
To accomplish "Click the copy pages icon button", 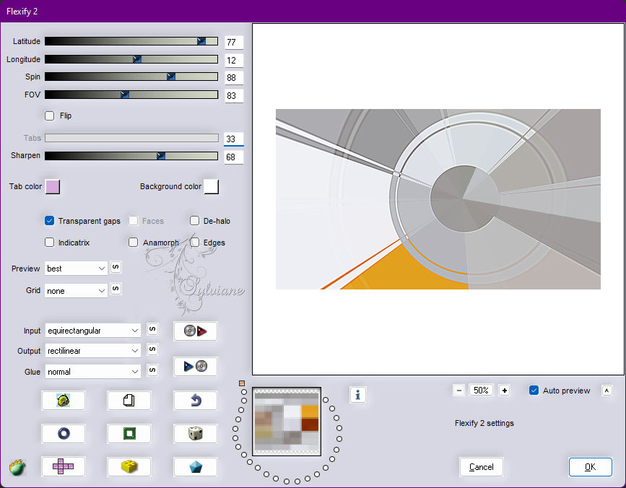I will [129, 400].
